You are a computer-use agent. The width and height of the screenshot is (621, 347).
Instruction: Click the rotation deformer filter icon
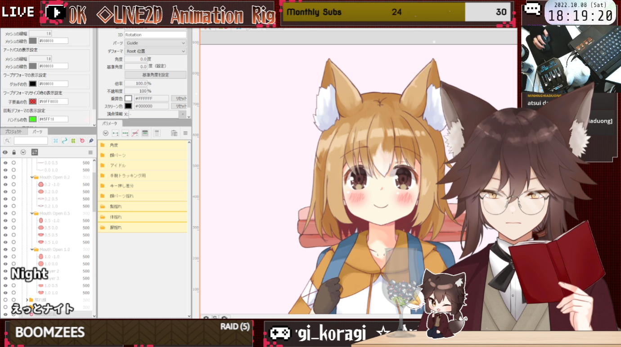(x=82, y=141)
